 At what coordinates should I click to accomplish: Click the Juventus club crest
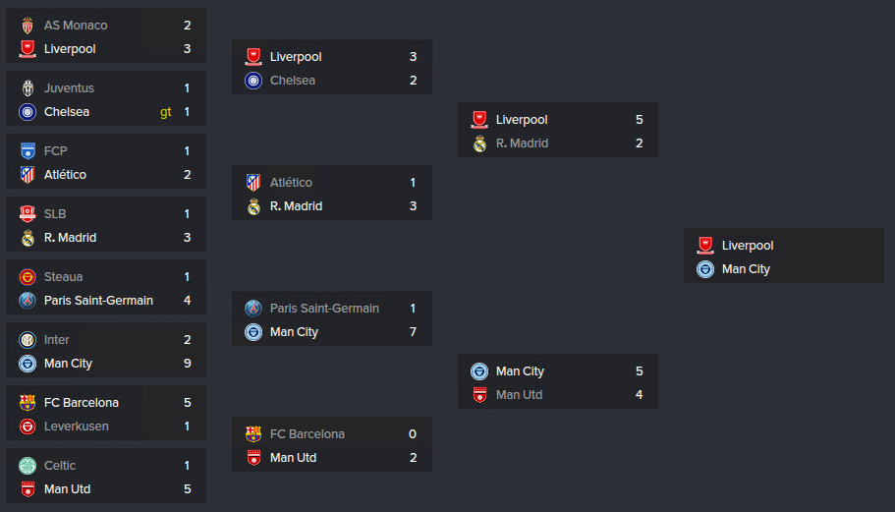(28, 87)
